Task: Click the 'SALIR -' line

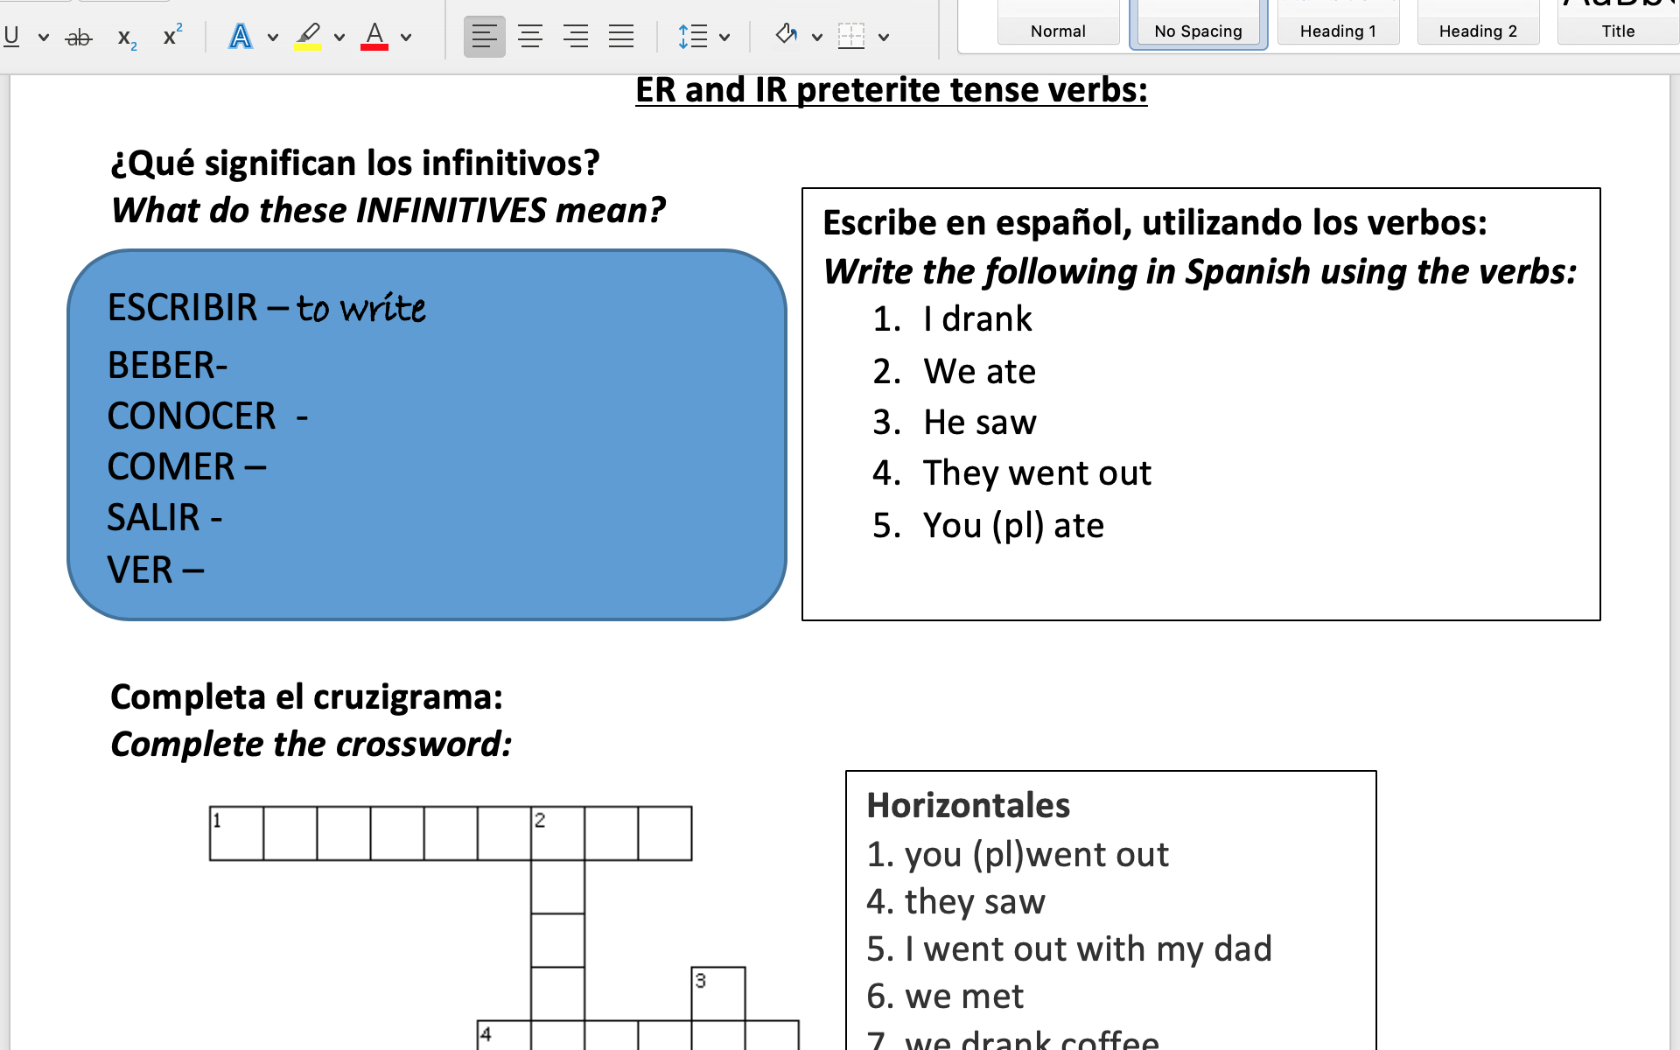Action: tap(164, 517)
